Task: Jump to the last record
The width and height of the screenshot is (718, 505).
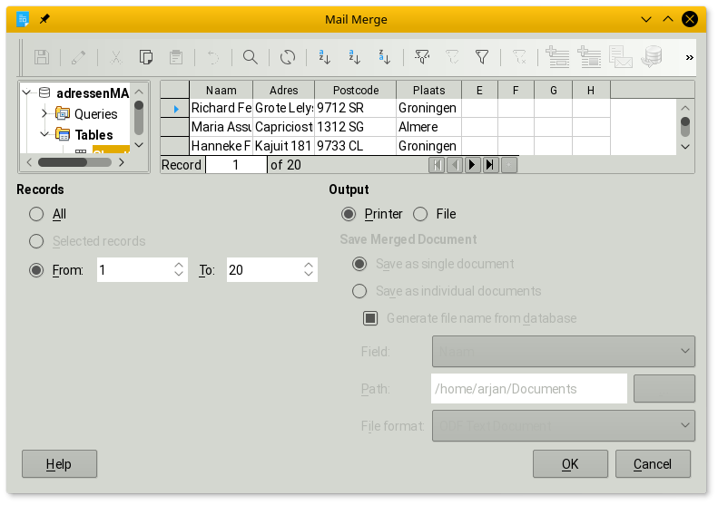Action: [x=490, y=165]
